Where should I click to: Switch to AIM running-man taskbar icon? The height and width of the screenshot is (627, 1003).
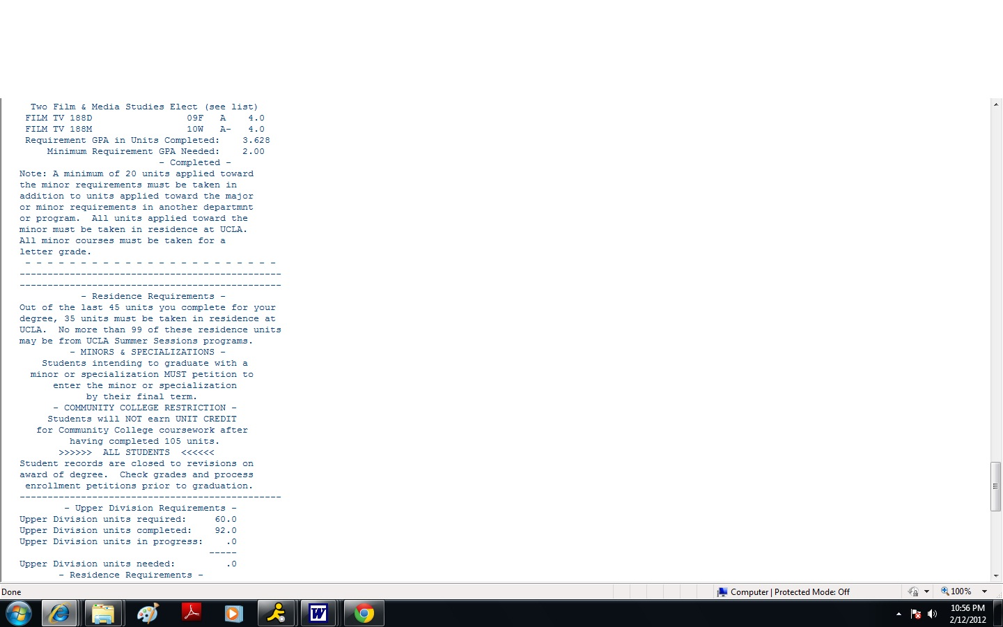(x=277, y=613)
